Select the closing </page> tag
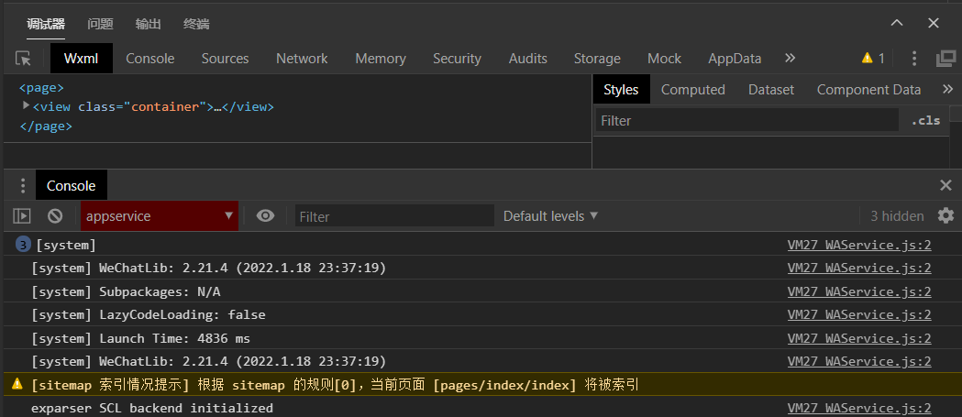This screenshot has height=417, width=962. tap(46, 126)
